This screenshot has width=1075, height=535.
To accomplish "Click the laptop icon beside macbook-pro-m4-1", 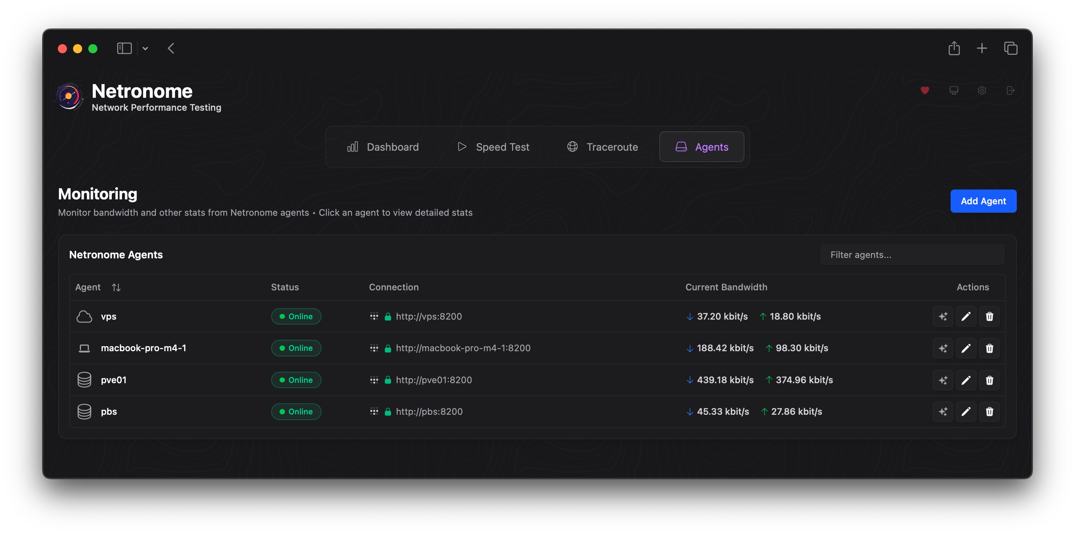I will pos(84,349).
